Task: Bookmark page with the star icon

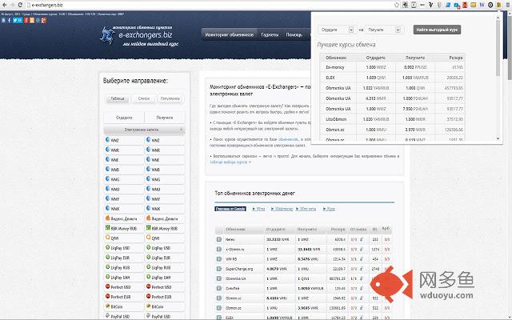Action: coord(397,5)
